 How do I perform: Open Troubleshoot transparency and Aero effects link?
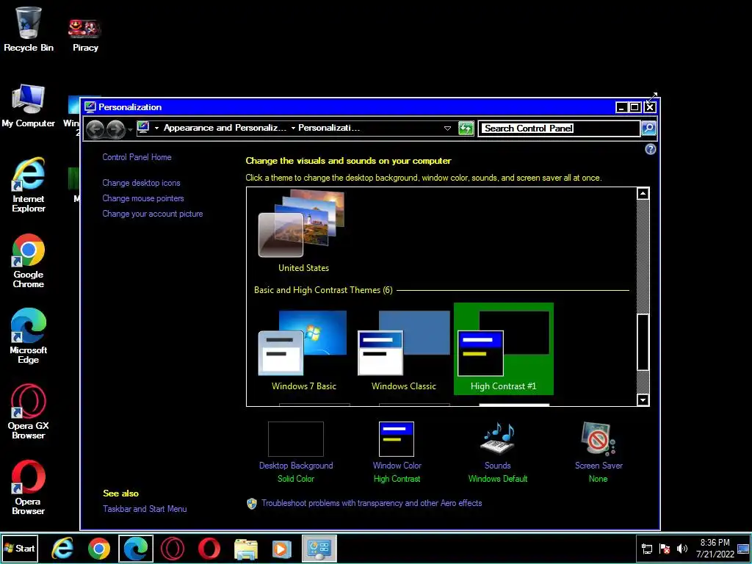click(372, 503)
